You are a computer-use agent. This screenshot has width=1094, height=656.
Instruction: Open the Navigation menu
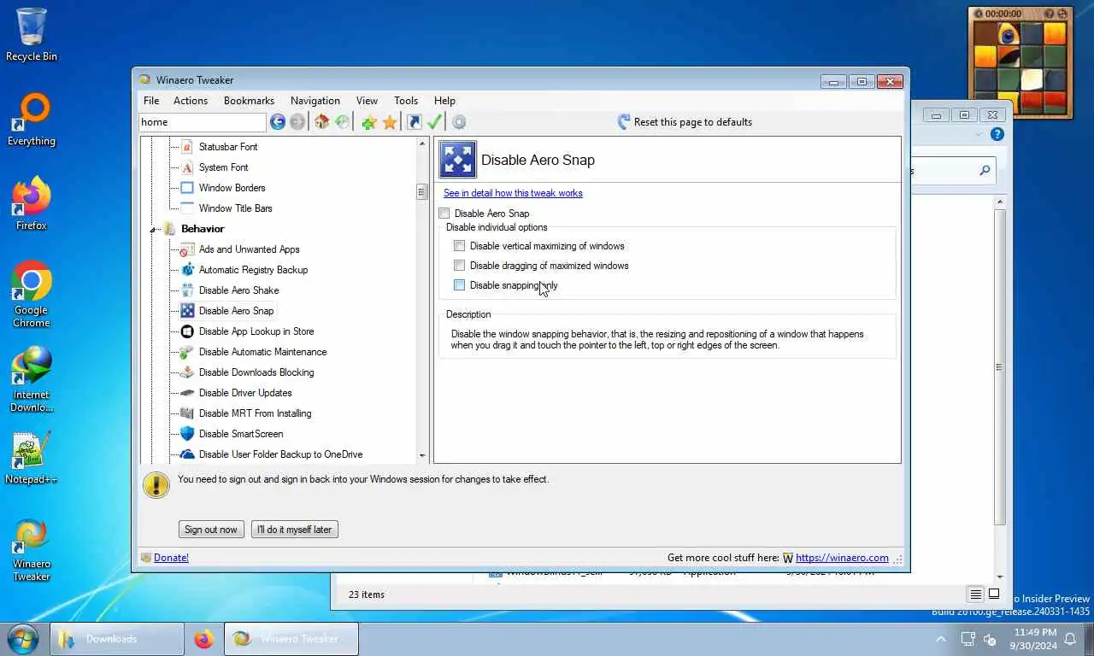pos(315,101)
